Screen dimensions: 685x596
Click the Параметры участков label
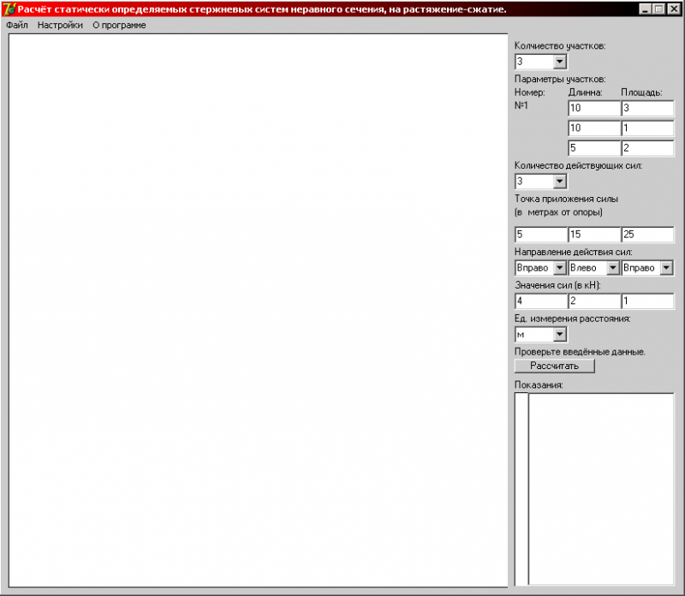560,79
